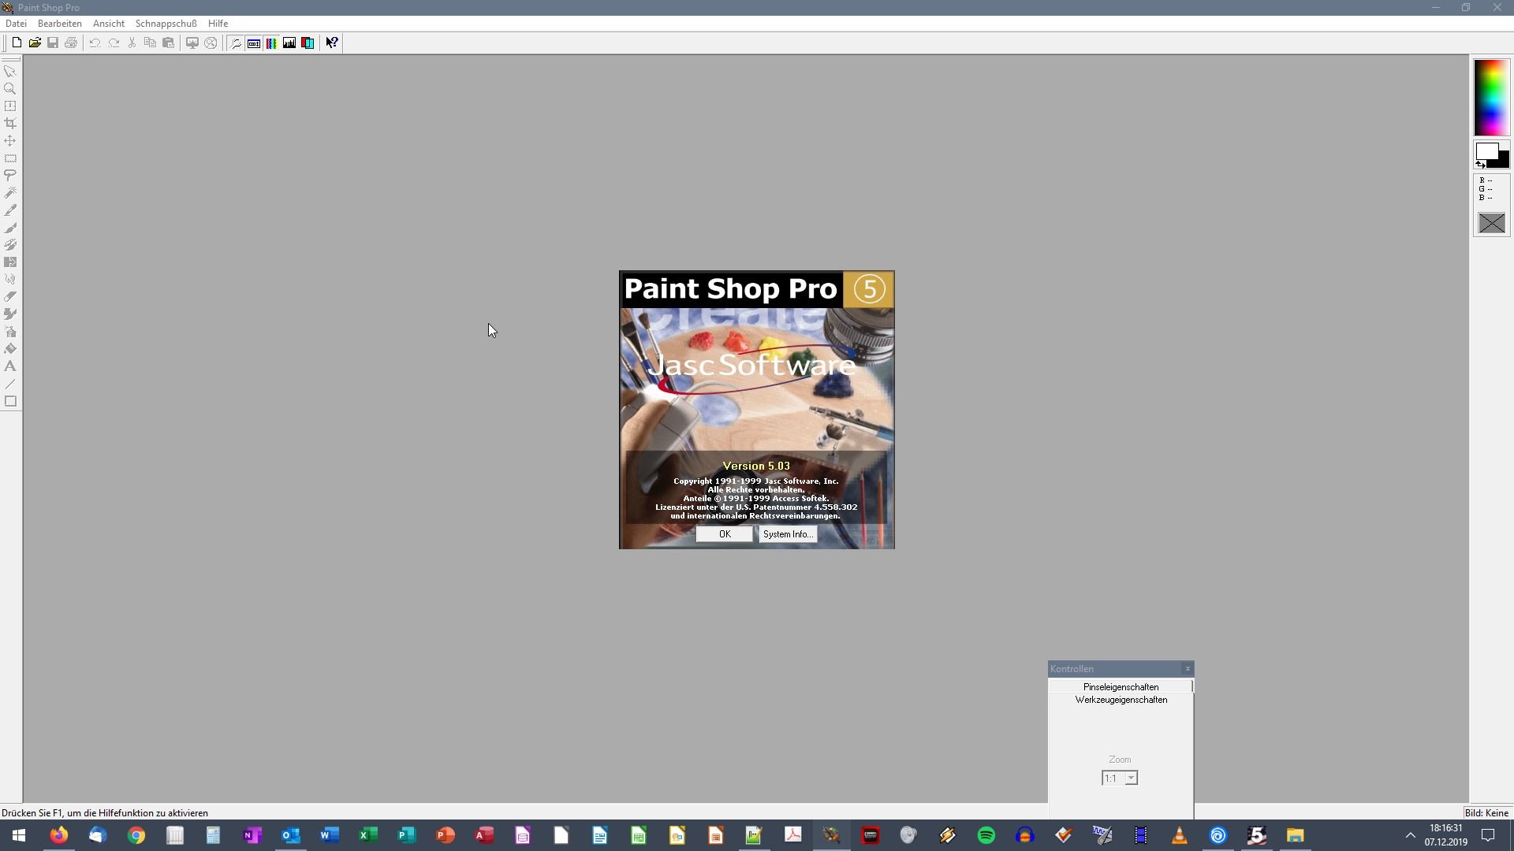Toggle the Color Palette striped icon
The image size is (1514, 851).
[x=271, y=43]
